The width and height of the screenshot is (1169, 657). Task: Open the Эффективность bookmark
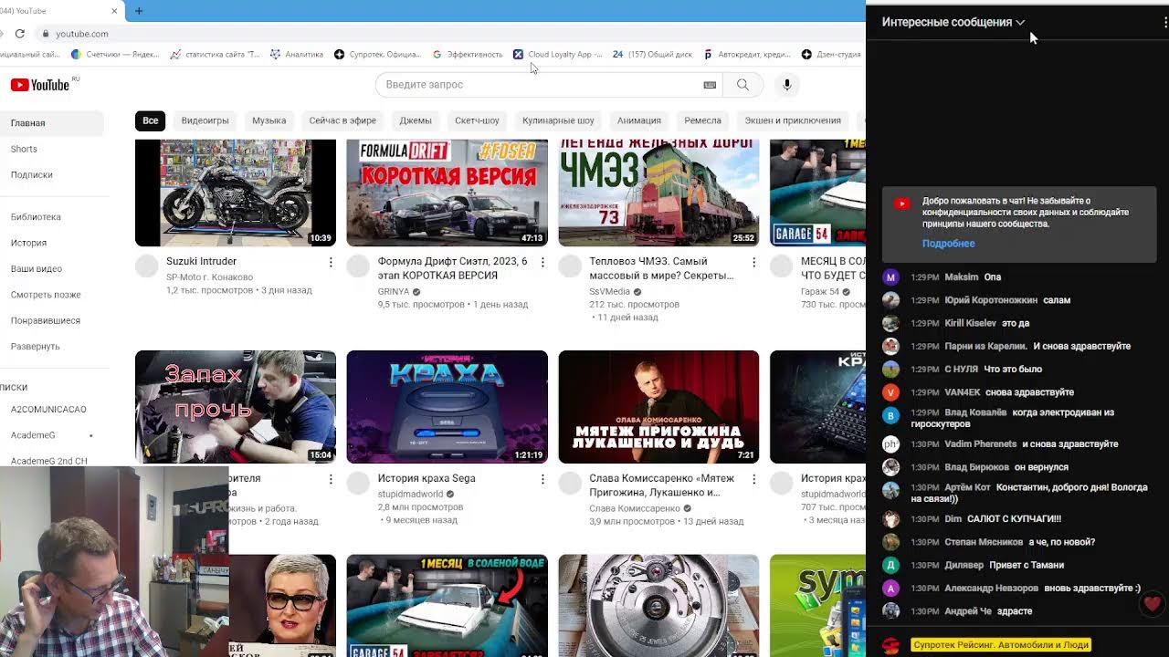coord(468,55)
